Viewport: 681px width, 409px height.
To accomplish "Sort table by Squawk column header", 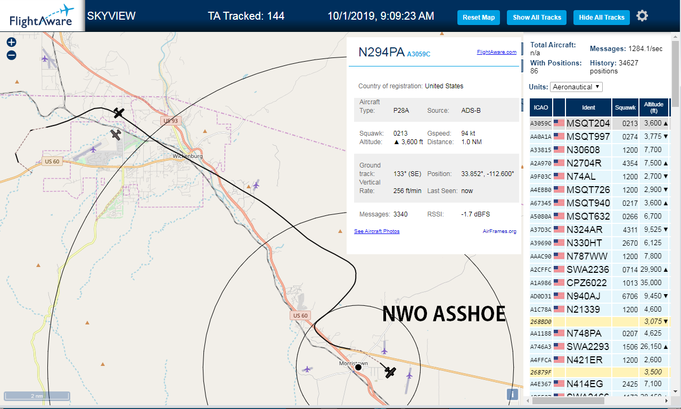I will [x=625, y=107].
